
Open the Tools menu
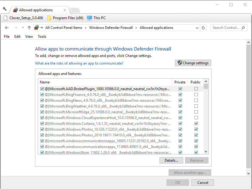[42, 37]
